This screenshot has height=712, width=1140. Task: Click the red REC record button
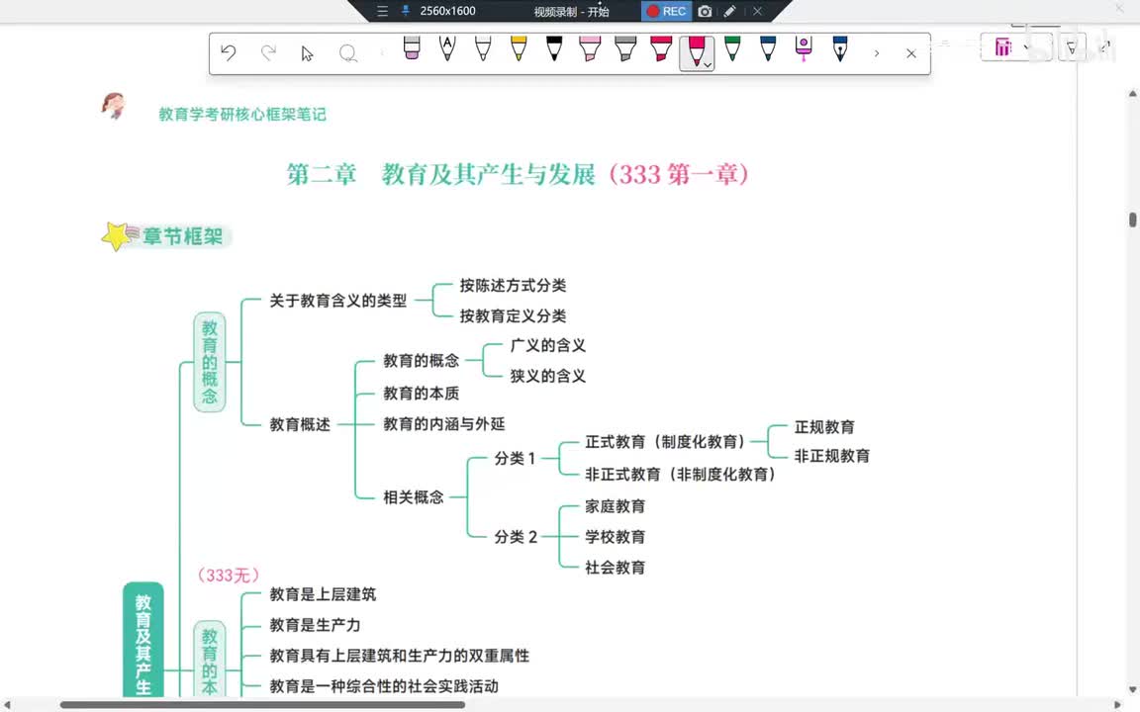666,11
